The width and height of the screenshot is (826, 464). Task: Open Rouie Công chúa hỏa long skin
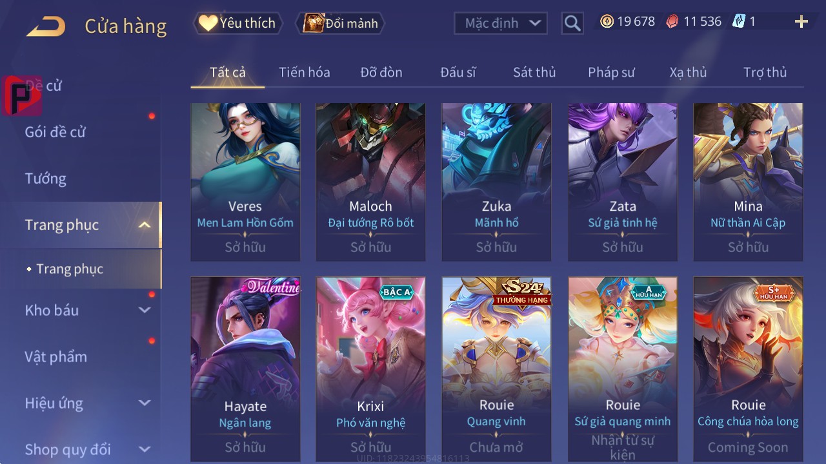tap(748, 369)
